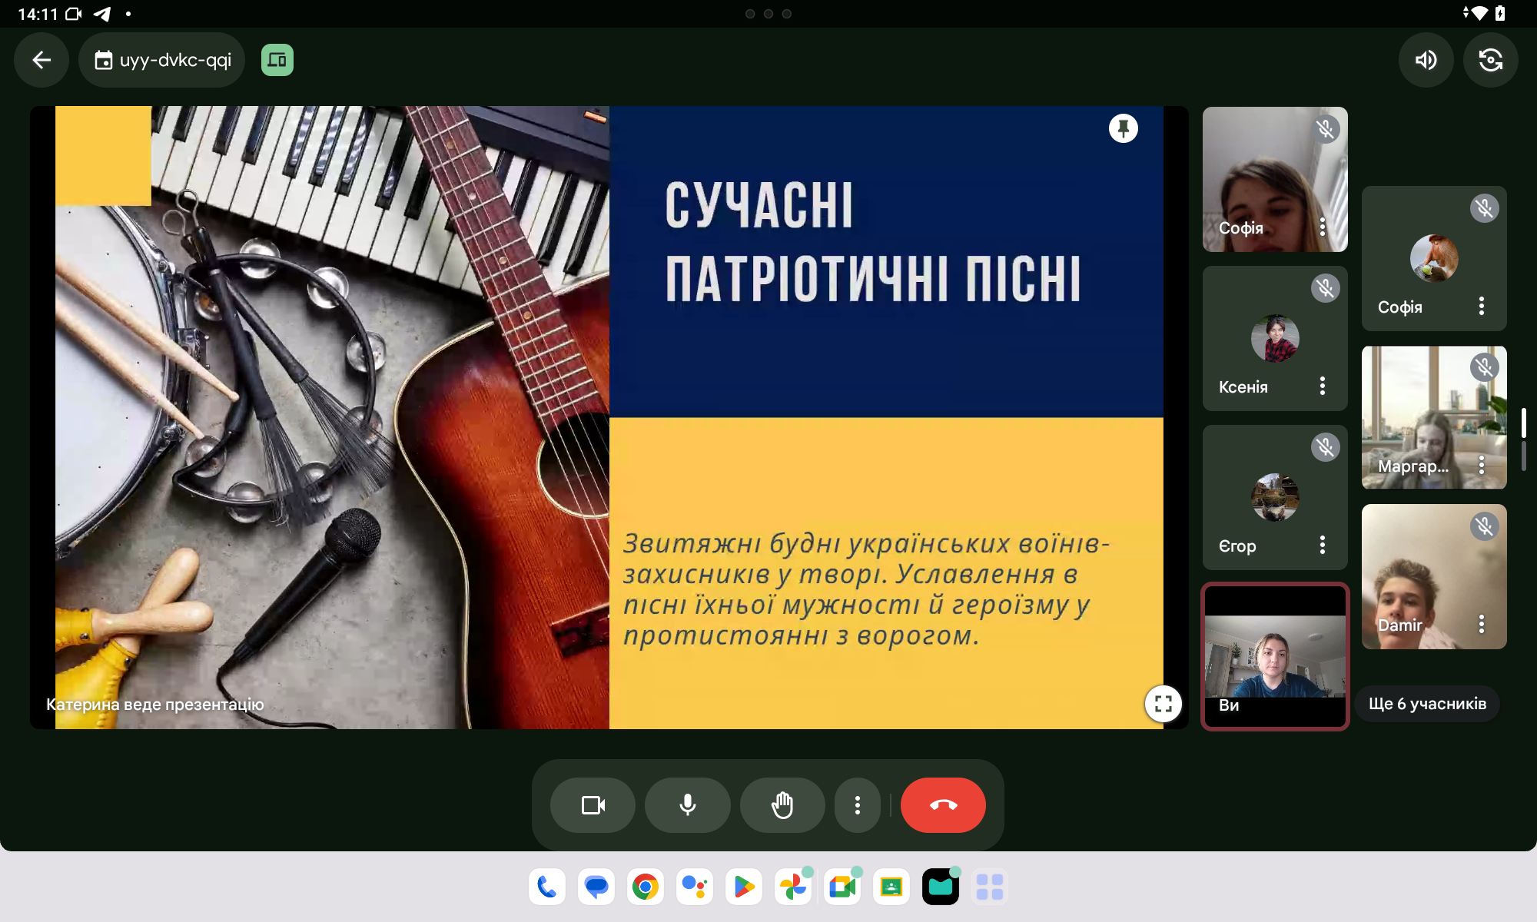This screenshot has height=922, width=1537.
Task: Switch camera with the flip icon
Action: click(x=1490, y=60)
